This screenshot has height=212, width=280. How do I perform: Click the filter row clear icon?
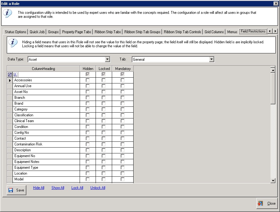tap(10, 75)
